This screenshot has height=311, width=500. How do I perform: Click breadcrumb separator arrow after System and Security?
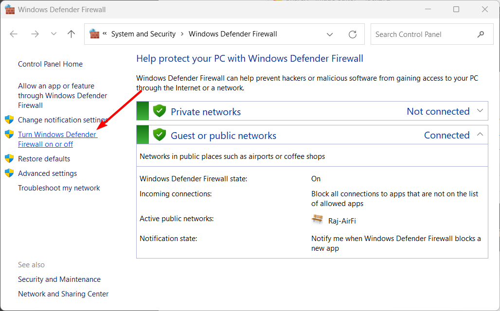(x=182, y=34)
